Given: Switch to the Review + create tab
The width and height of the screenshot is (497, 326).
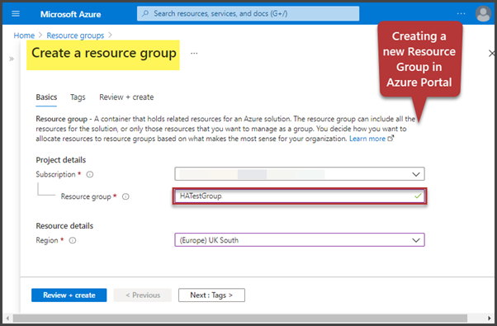Looking at the screenshot, I should [126, 97].
